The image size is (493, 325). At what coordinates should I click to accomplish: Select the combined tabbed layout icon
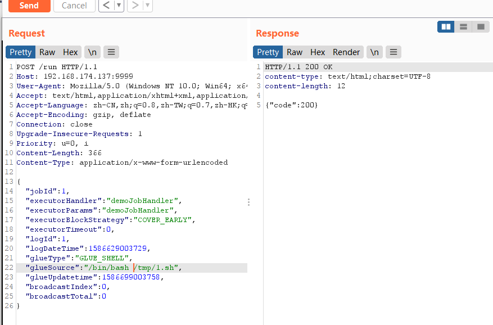(481, 27)
